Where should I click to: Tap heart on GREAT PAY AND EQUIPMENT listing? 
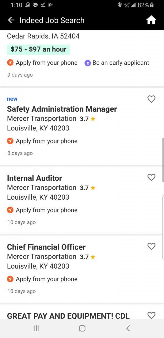click(151, 315)
